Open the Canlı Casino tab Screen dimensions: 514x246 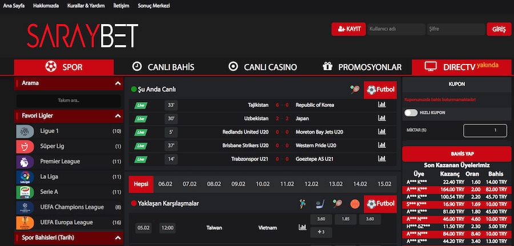pos(263,67)
